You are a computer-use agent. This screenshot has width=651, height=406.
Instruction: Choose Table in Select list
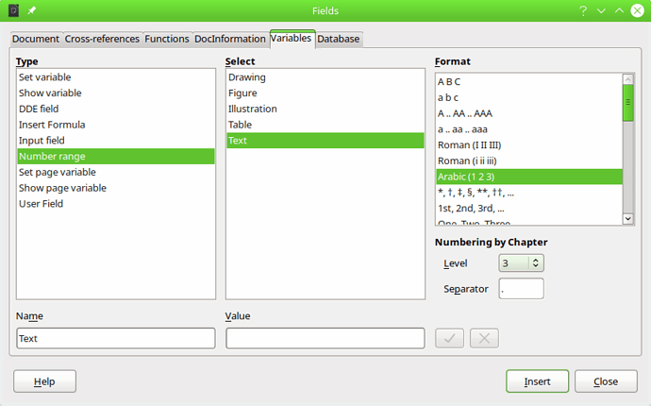coord(325,125)
